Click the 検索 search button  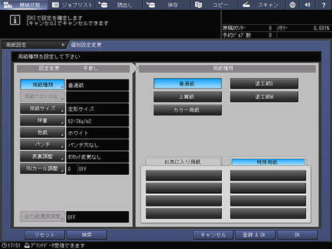tap(87, 235)
